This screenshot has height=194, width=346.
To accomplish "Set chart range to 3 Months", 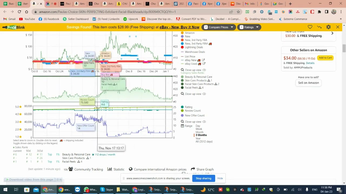I will click(201, 135).
